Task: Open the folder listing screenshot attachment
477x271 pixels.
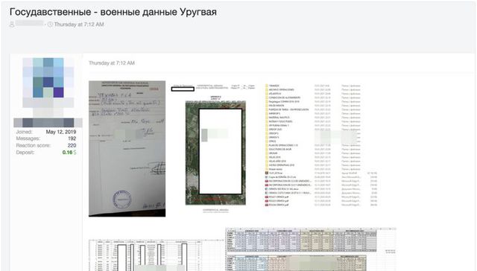Action: (x=321, y=145)
